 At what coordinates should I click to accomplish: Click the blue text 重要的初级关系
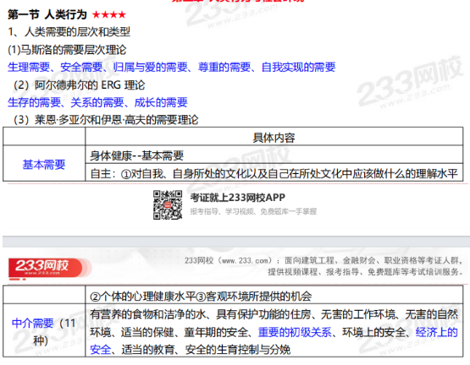point(295,332)
